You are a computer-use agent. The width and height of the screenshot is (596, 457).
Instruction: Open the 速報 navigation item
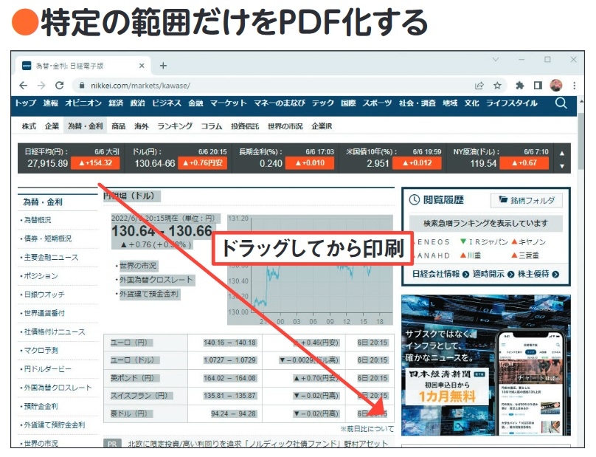click(x=51, y=103)
